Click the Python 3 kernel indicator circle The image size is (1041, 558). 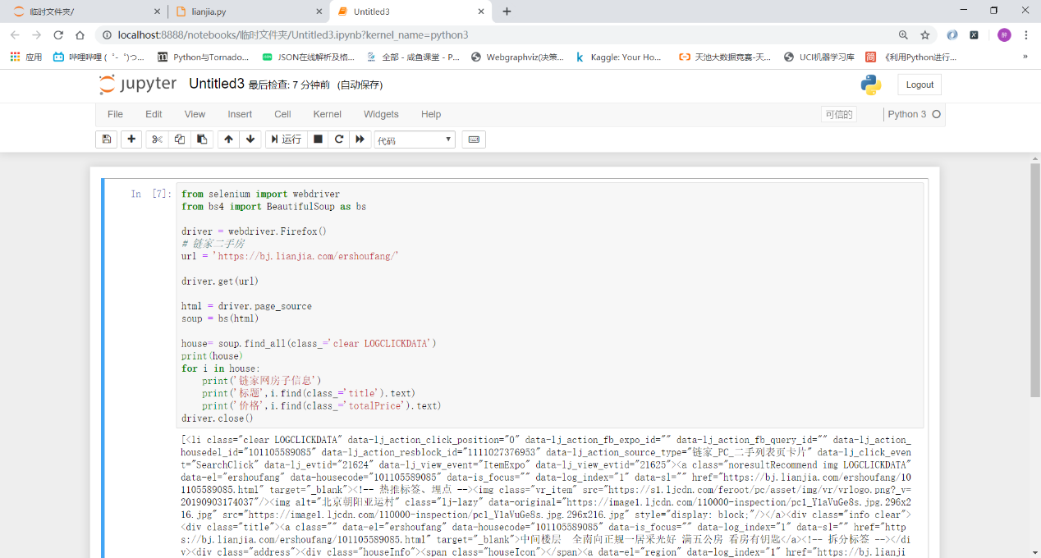tap(936, 114)
